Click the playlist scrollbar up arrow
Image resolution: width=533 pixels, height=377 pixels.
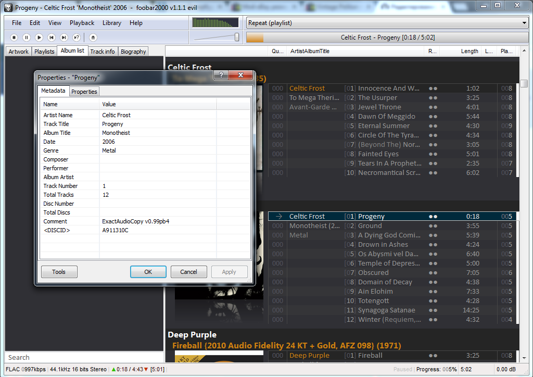coord(524,51)
